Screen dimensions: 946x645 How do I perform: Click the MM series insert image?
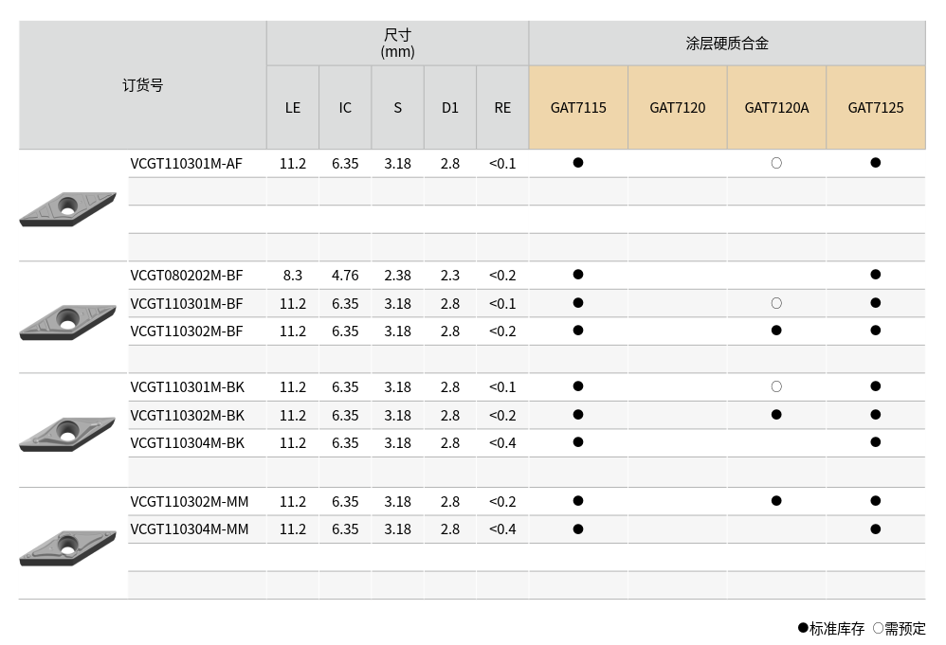pos(67,546)
